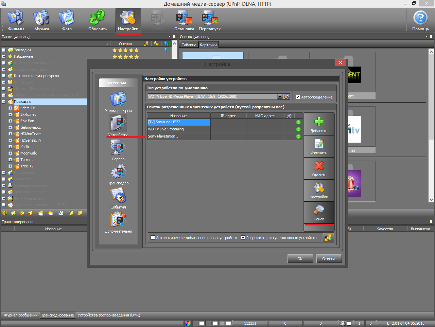
Task: Open the Фильмы (Movies) toolbar icon
Action: [x=16, y=20]
